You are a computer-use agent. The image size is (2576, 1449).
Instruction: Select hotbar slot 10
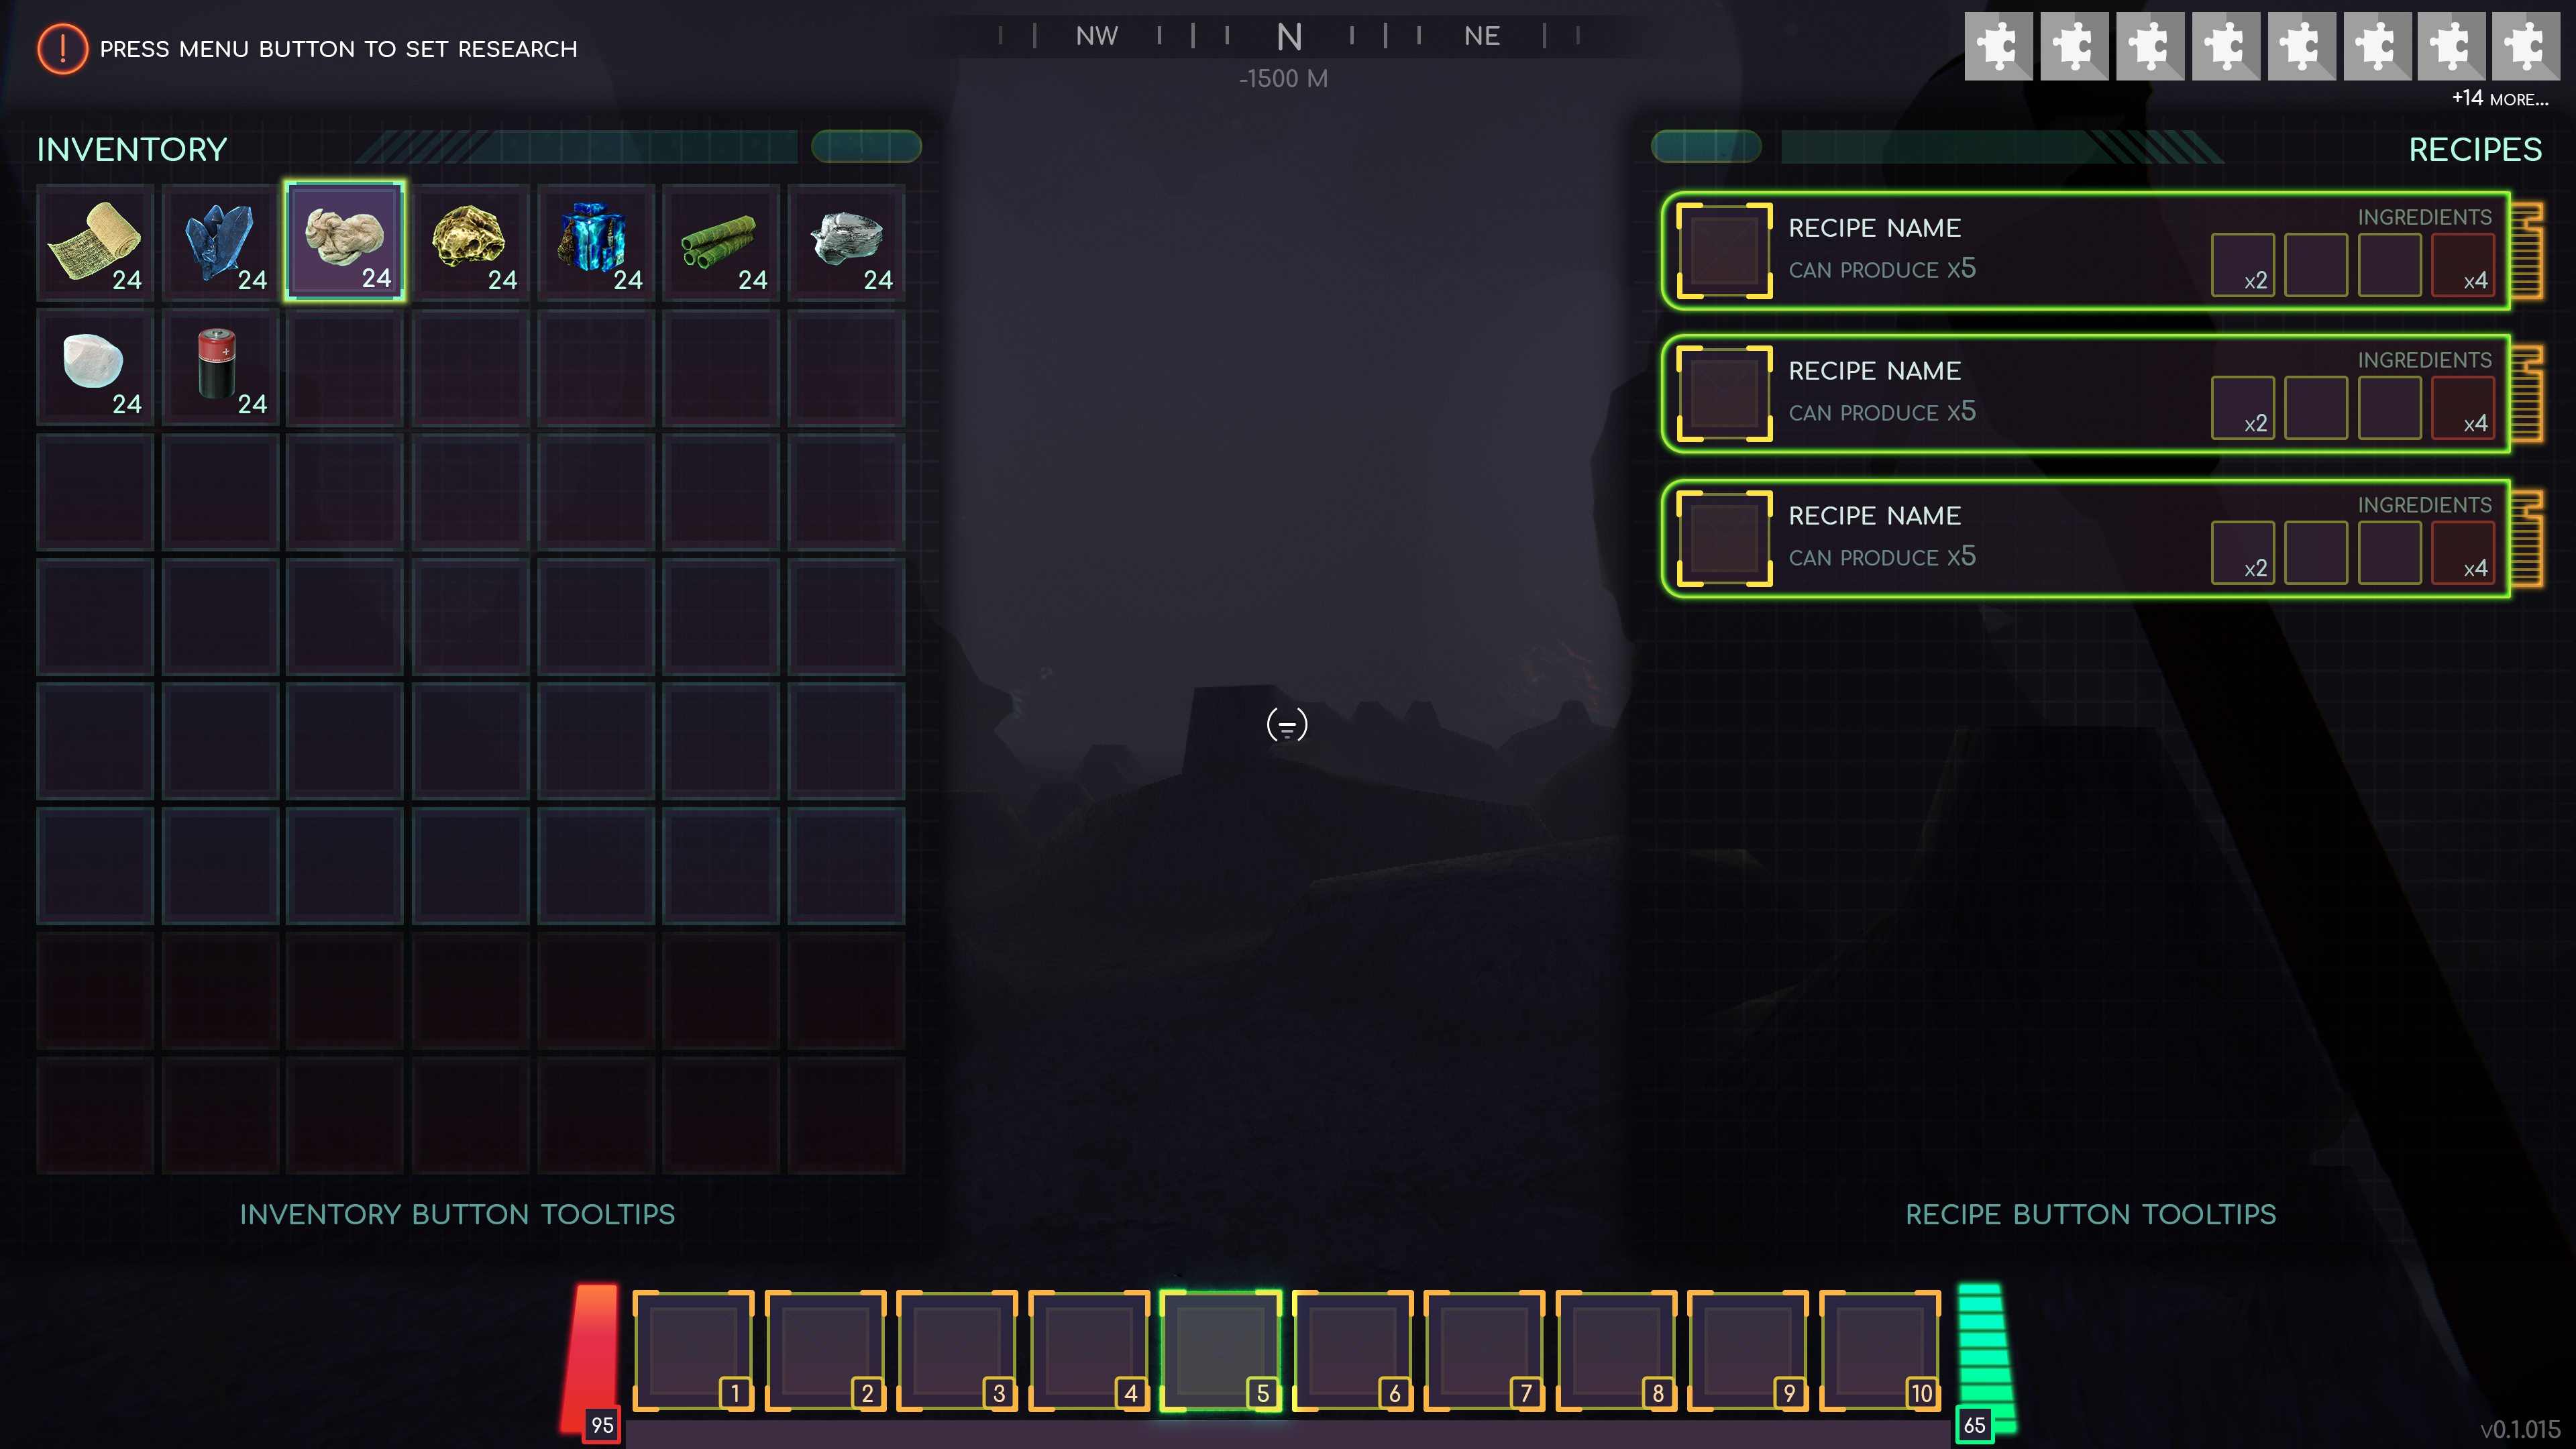pyautogui.click(x=1880, y=1351)
